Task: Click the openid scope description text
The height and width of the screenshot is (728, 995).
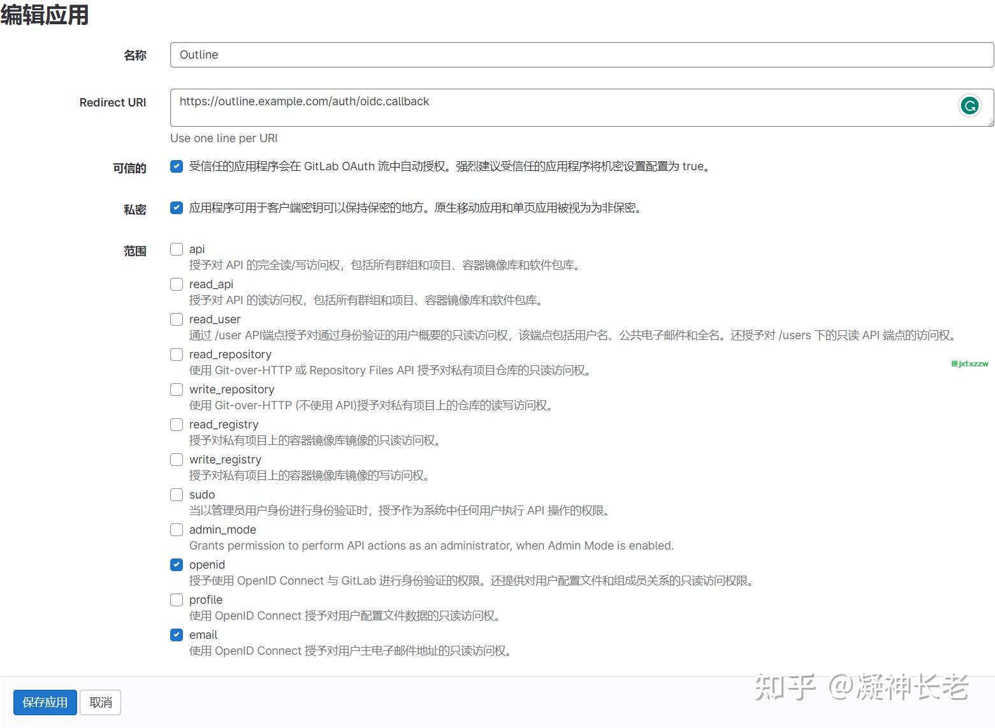Action: (473, 581)
